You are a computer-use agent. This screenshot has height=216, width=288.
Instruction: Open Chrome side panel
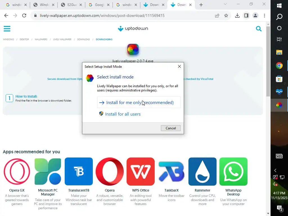tap(246, 16)
